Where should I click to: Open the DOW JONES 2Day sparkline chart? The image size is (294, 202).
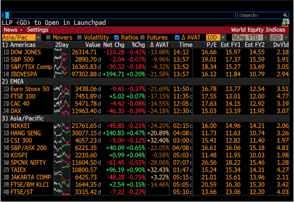pyautogui.click(x=62, y=52)
